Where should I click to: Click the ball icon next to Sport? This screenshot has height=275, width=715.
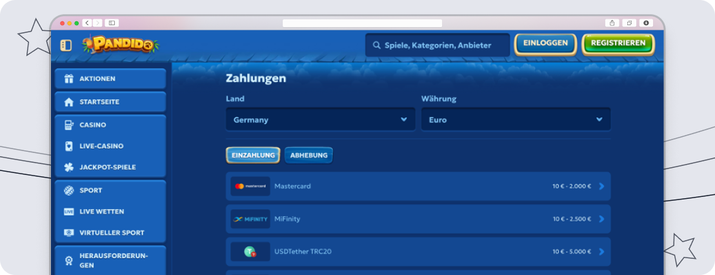point(69,190)
